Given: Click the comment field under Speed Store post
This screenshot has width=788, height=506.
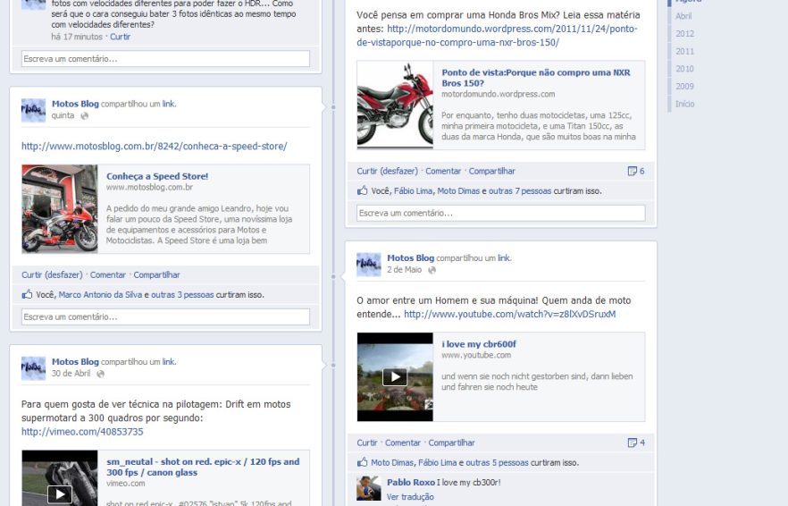Looking at the screenshot, I should pos(166,316).
